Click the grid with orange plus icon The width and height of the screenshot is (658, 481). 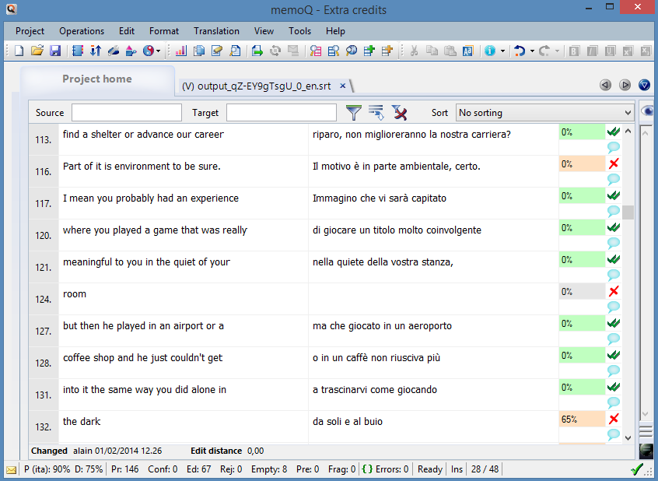point(387,51)
